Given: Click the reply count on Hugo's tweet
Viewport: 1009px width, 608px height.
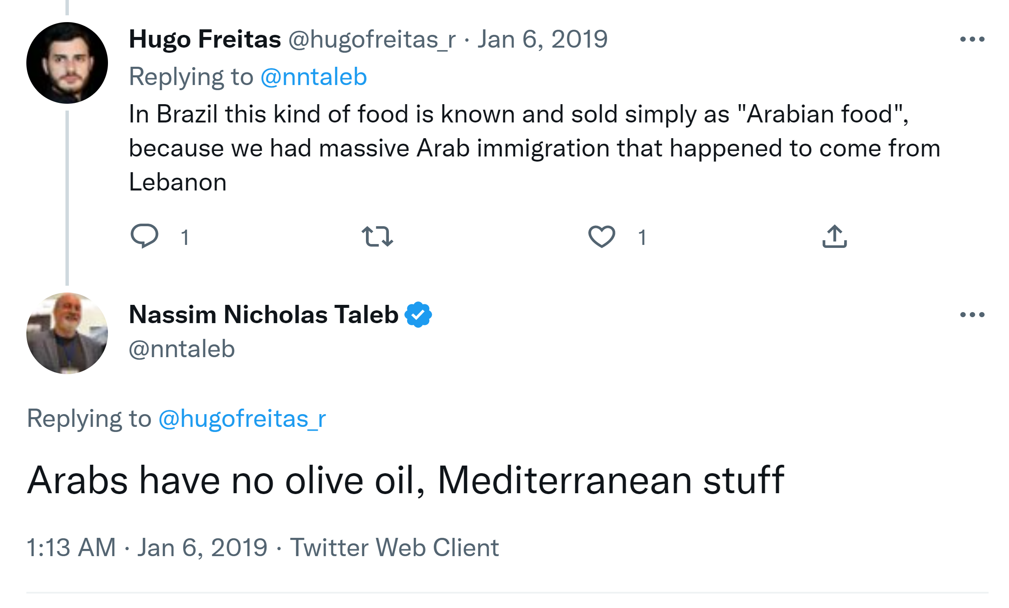Looking at the screenshot, I should point(185,237).
